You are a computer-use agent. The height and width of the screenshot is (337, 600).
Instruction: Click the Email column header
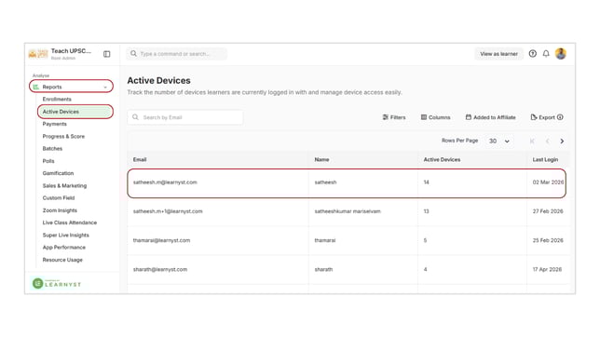(x=140, y=159)
